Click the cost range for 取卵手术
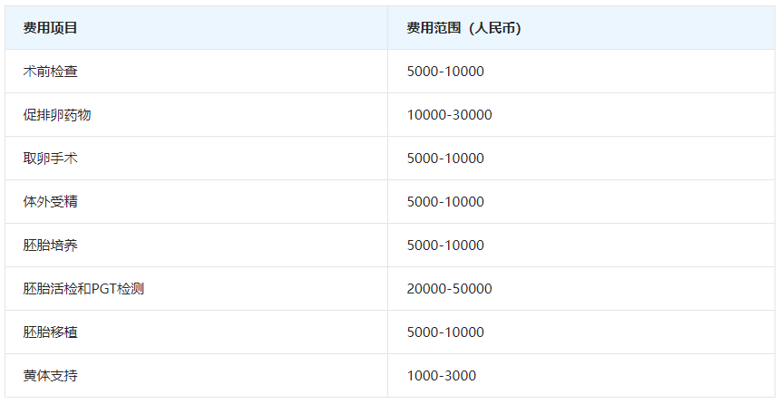 (x=445, y=159)
